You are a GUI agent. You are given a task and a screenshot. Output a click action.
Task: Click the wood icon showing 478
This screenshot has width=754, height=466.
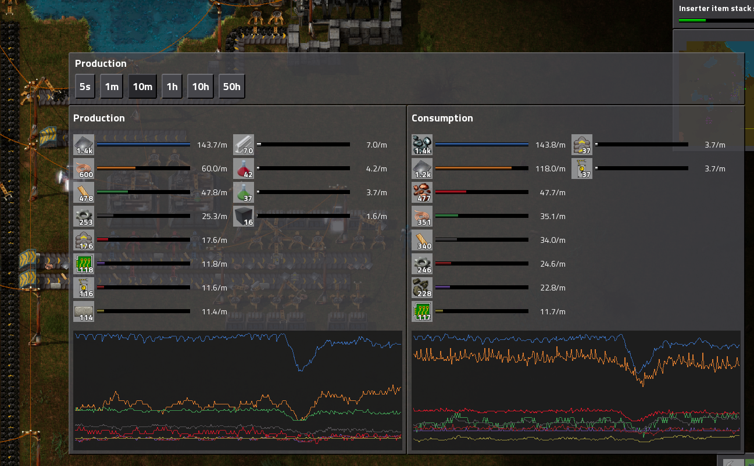(84, 192)
